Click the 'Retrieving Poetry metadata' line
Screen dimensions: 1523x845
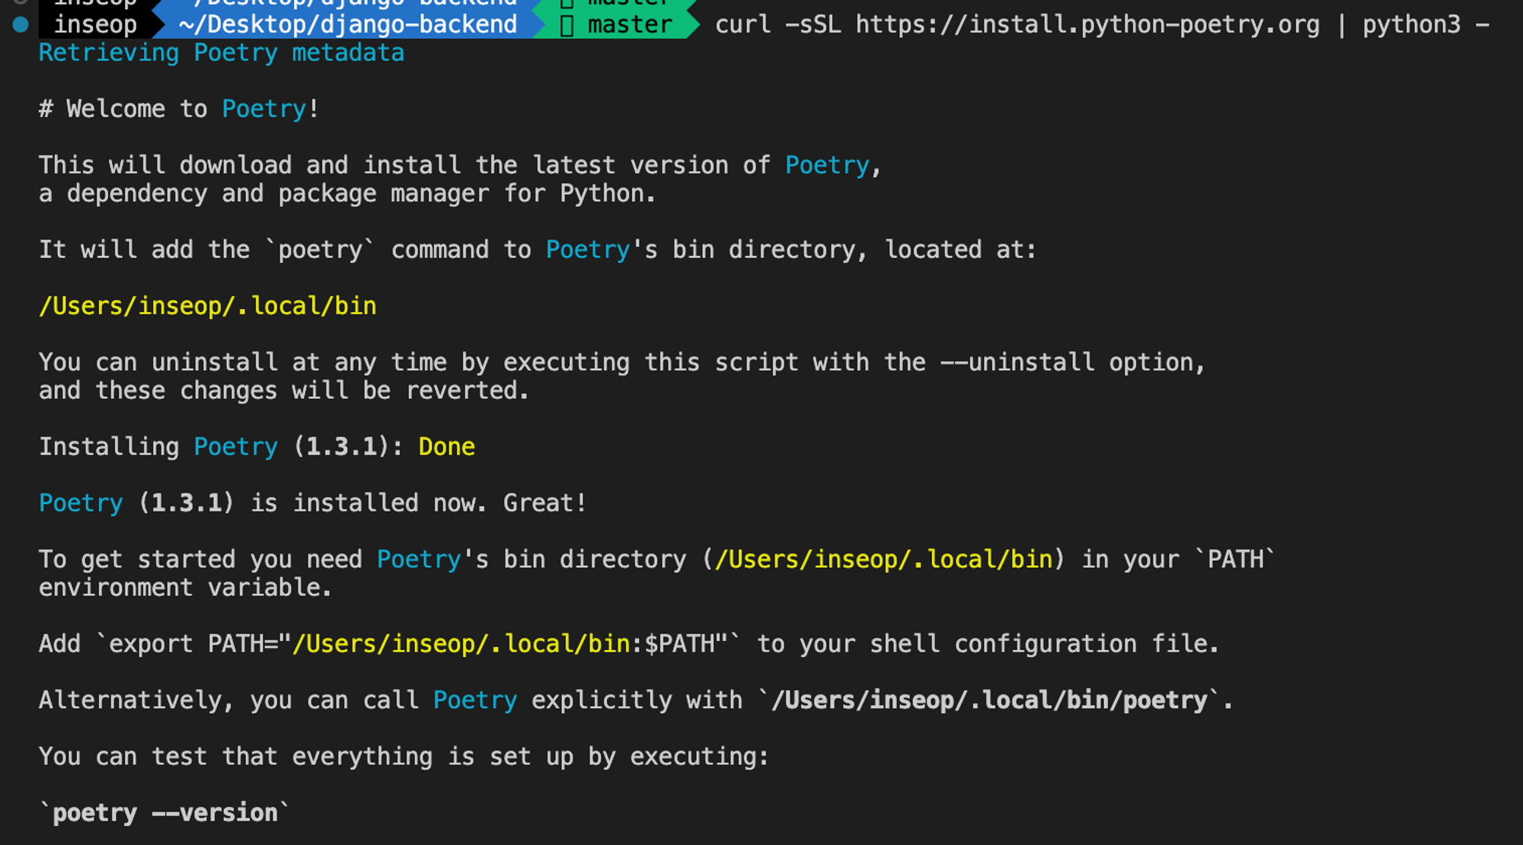click(x=222, y=53)
